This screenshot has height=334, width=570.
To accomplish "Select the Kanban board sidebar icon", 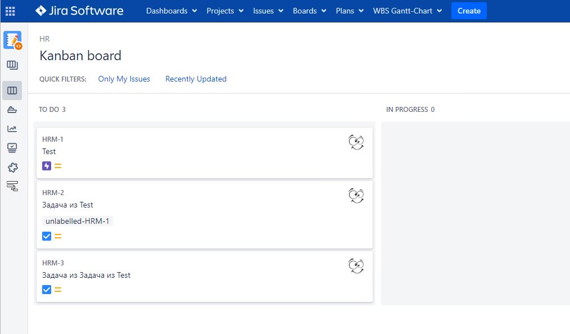I will 12,91.
